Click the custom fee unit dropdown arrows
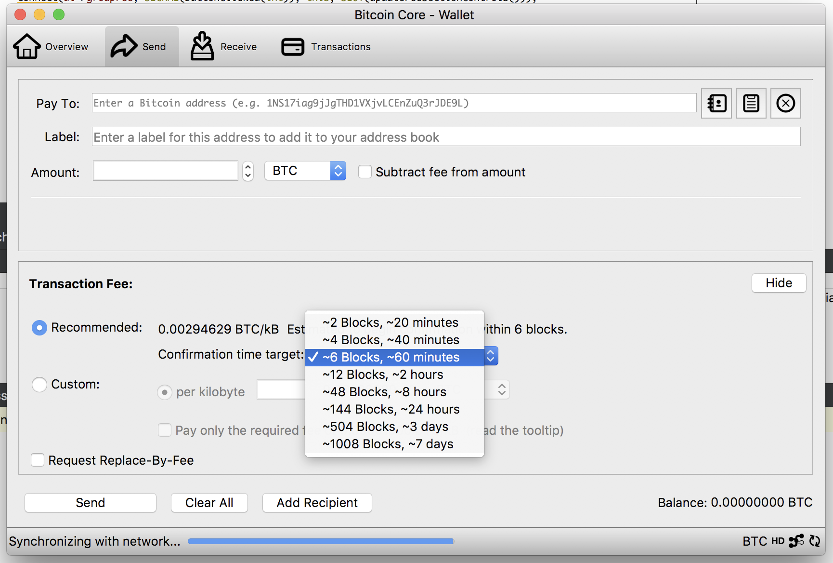The width and height of the screenshot is (833, 563). pos(502,389)
